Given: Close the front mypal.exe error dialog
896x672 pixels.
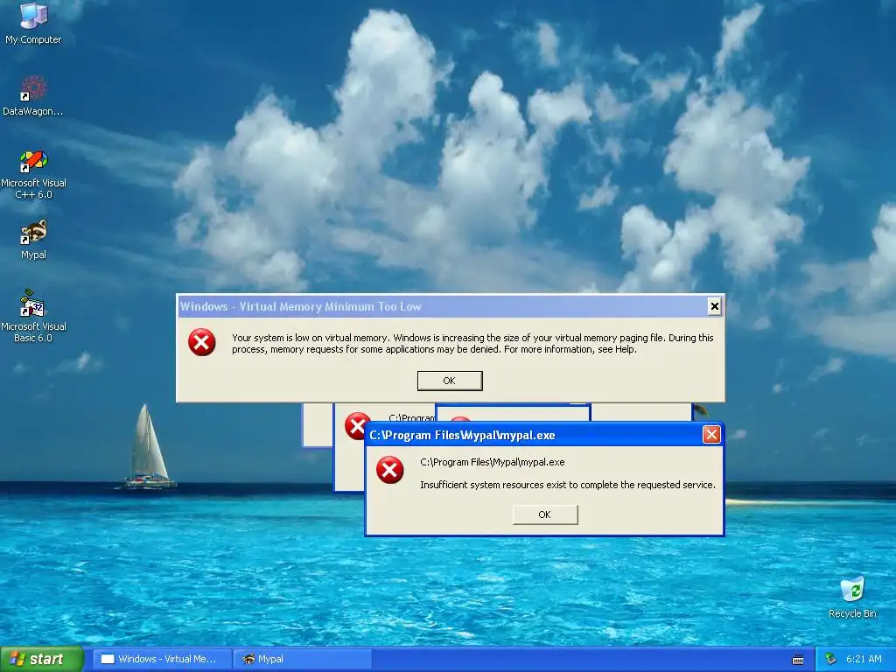Looking at the screenshot, I should [x=711, y=435].
